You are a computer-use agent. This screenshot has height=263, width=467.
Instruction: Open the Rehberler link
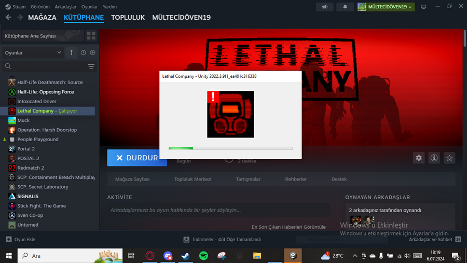[x=296, y=179]
